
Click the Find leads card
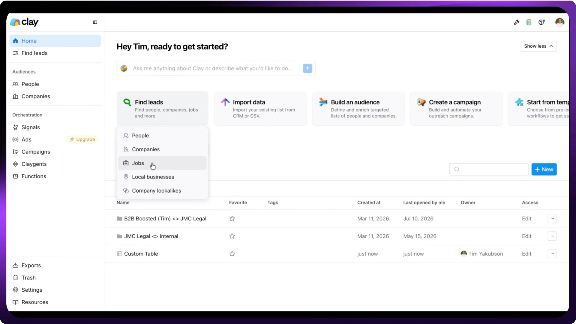pyautogui.click(x=163, y=108)
